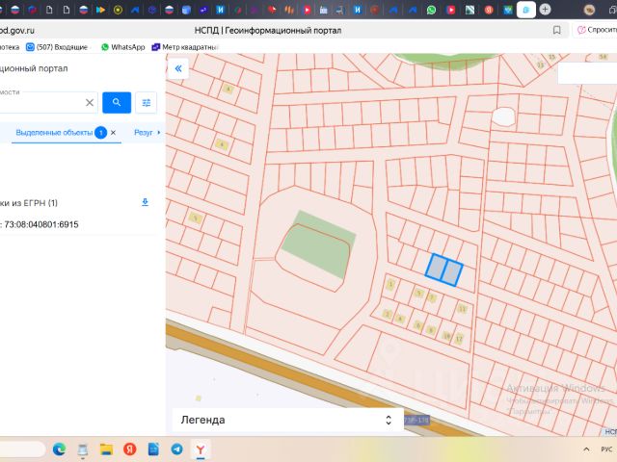Click the highlighted blue parcel on the map
The image size is (617, 462).
click(x=443, y=269)
